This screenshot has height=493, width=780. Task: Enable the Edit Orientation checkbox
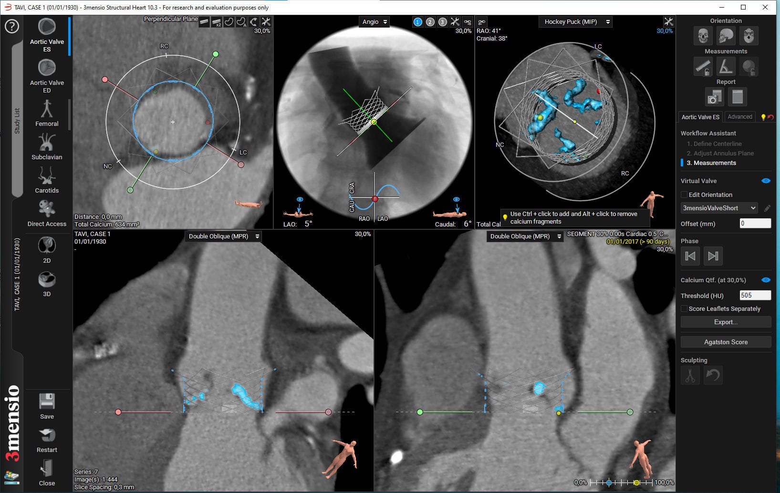[x=685, y=195]
